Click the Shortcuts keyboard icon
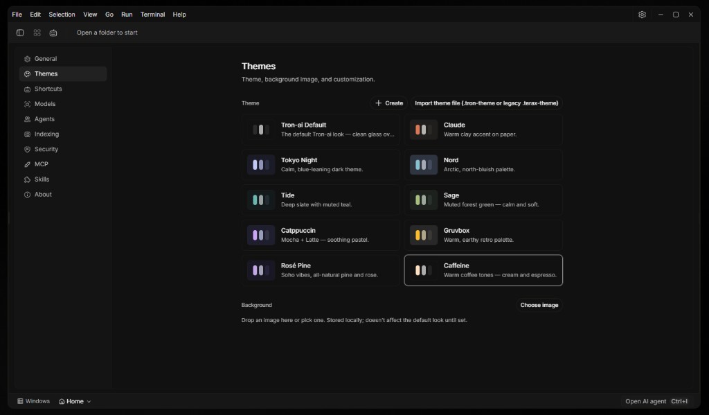This screenshot has width=709, height=415. tap(27, 89)
